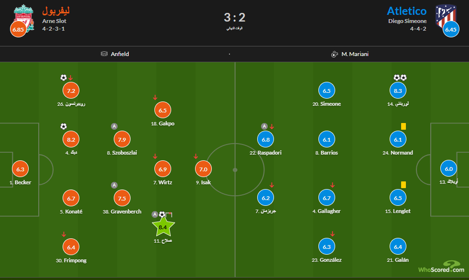Viewport: 469px width, 280px height.
Task: Click the 3 : 2 match score
Action: 234,18
